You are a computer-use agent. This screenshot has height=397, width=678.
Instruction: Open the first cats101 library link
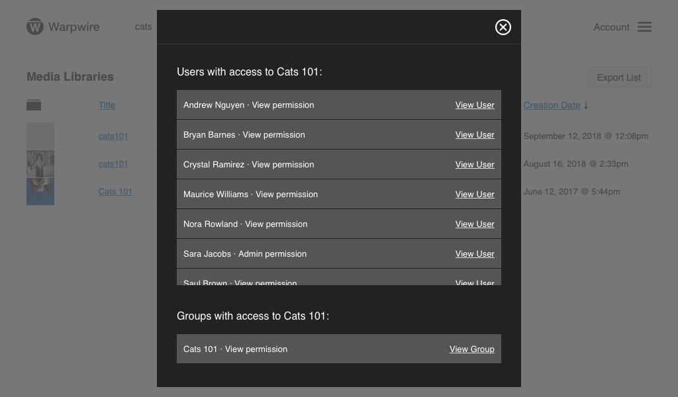coord(113,136)
